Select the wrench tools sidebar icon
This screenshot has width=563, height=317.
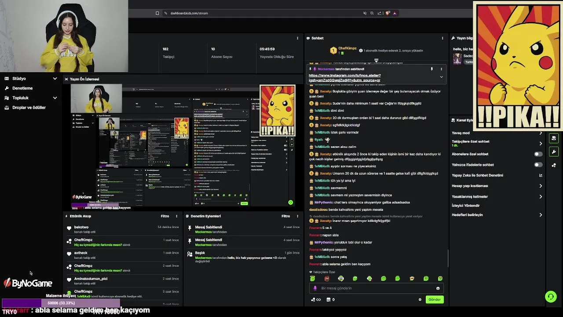click(x=554, y=152)
